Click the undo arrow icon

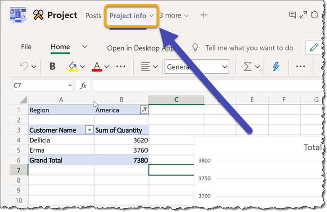[24, 67]
